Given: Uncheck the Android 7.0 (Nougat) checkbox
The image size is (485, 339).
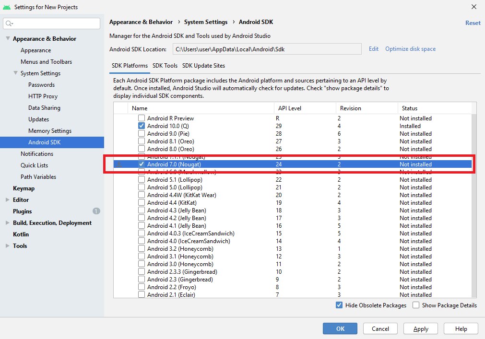Looking at the screenshot, I should coord(142,164).
